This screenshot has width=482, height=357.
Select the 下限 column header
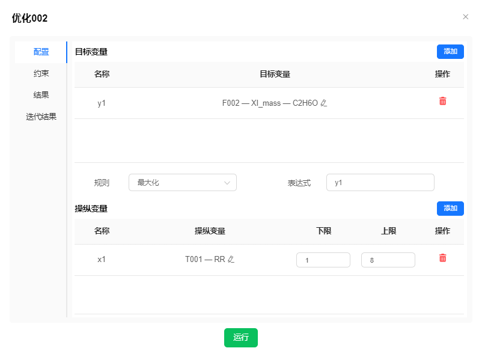[x=323, y=231]
